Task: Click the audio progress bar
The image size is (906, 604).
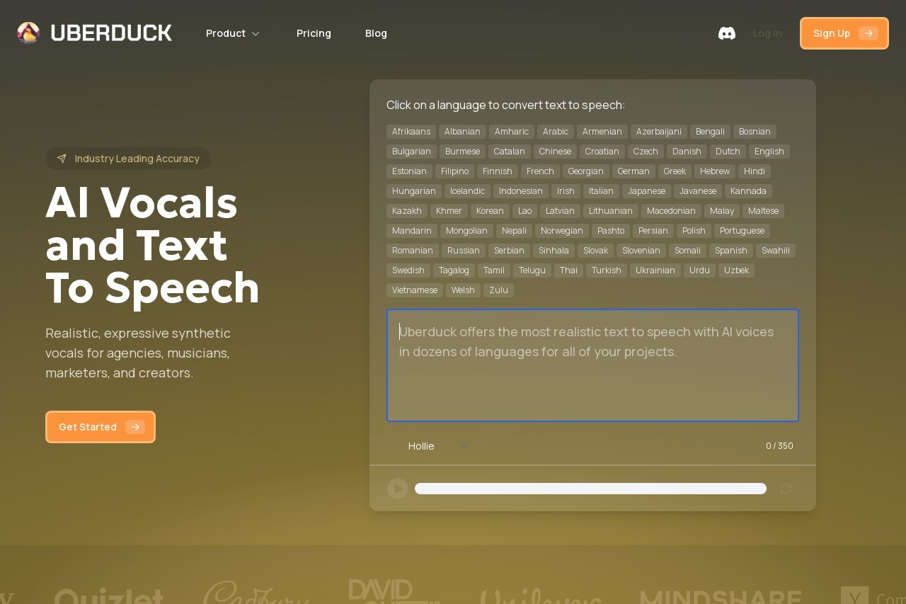Action: click(x=590, y=489)
